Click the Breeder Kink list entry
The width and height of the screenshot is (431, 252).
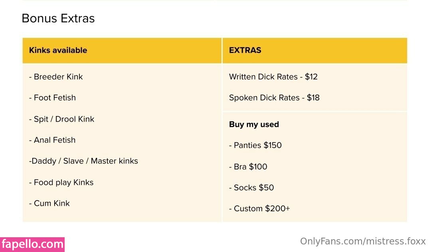coord(56,77)
